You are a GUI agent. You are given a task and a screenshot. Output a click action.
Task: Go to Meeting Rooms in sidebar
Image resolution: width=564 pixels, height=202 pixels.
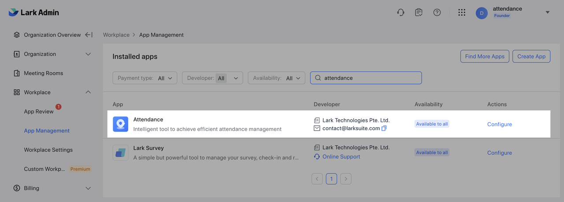click(43, 73)
